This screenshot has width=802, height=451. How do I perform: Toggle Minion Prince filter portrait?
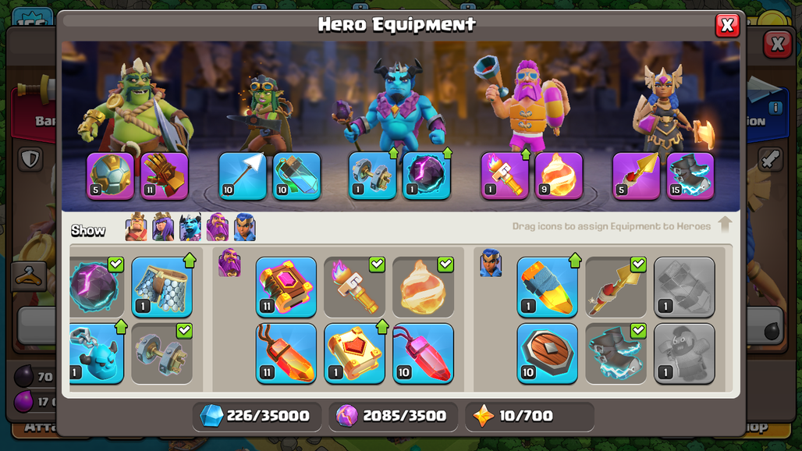(190, 227)
